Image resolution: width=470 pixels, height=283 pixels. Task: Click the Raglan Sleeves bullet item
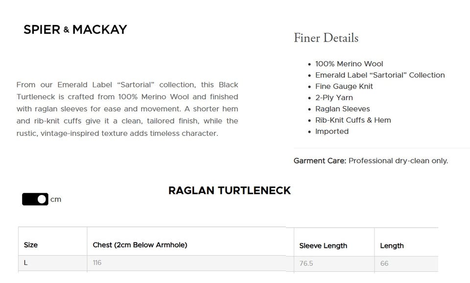click(x=343, y=109)
